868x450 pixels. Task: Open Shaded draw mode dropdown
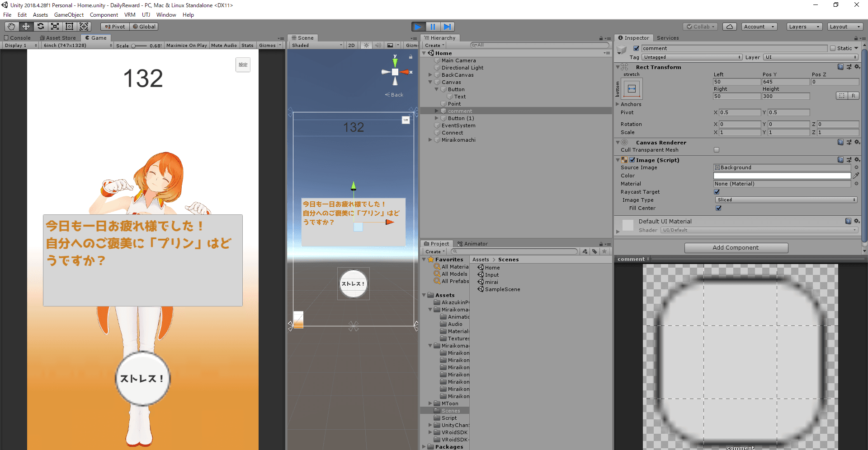click(x=317, y=45)
